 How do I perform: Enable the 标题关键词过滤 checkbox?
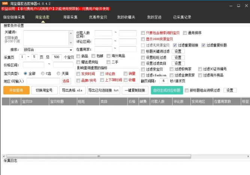pos(143,52)
